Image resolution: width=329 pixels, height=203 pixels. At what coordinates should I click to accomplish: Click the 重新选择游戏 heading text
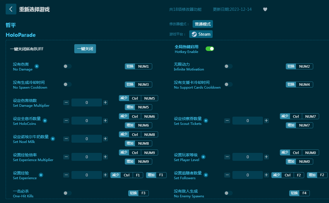[34, 9]
